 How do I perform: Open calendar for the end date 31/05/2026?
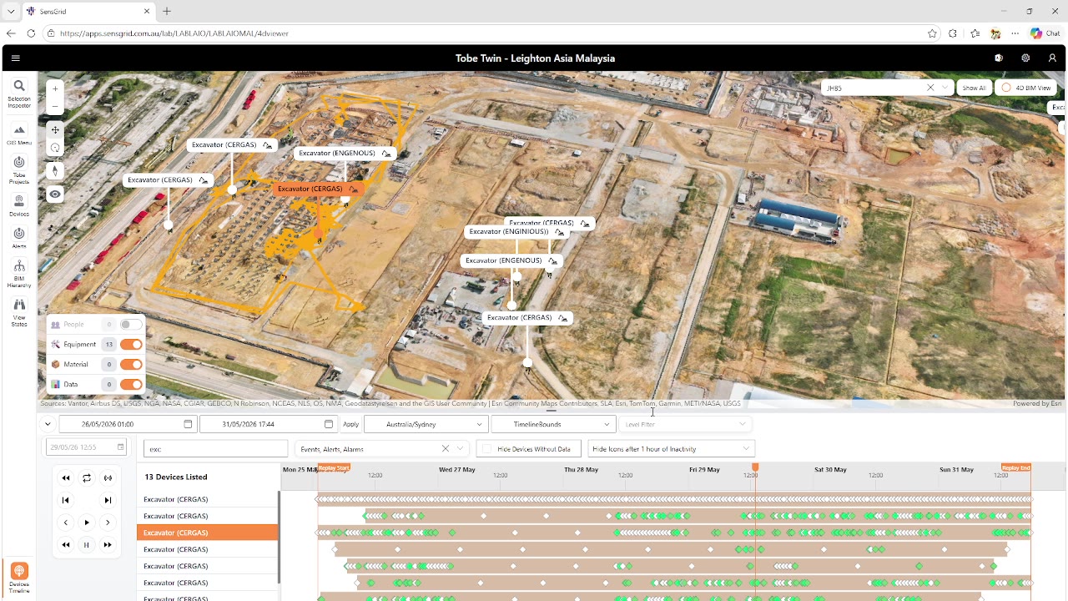[x=329, y=424]
